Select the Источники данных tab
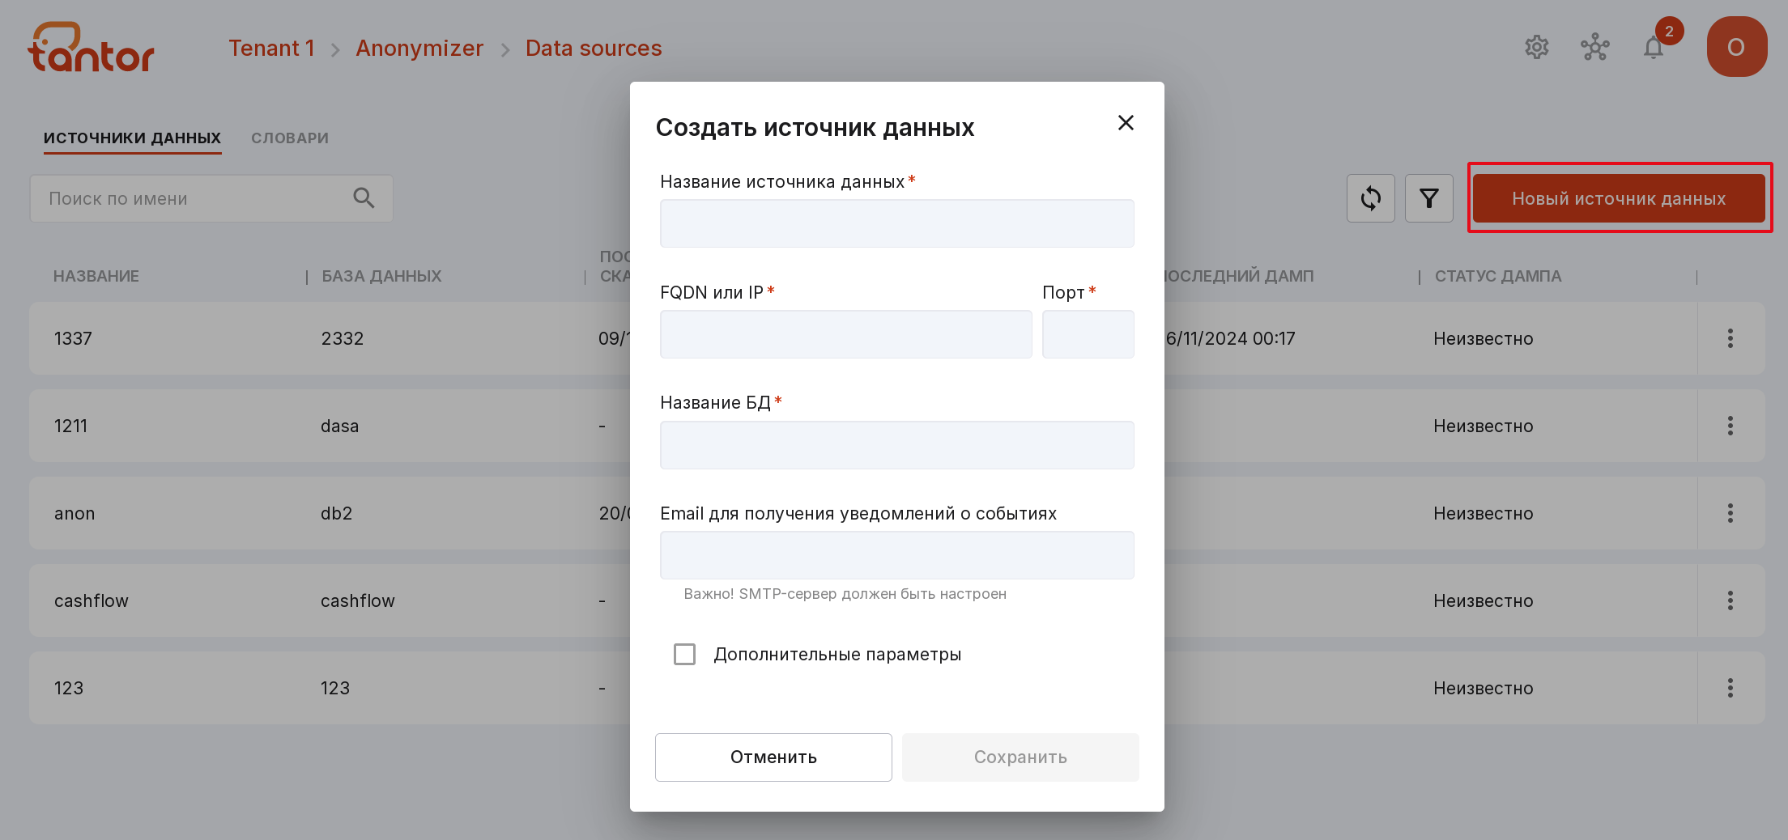The image size is (1788, 840). click(132, 138)
